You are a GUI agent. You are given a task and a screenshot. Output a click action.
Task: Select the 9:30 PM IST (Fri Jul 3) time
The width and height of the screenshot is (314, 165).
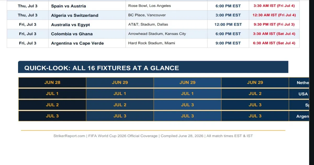click(x=274, y=24)
